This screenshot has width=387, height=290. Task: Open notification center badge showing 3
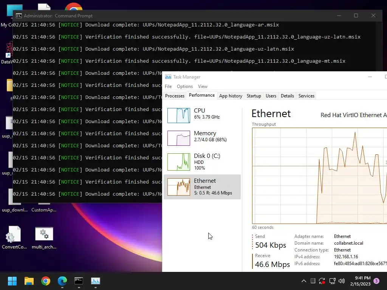click(x=376, y=281)
